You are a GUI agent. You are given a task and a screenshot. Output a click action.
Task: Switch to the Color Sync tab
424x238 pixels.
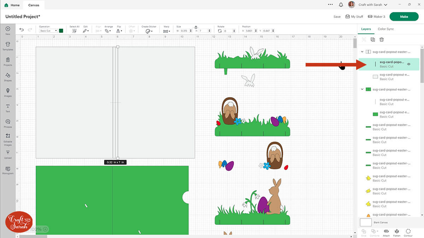(386, 29)
